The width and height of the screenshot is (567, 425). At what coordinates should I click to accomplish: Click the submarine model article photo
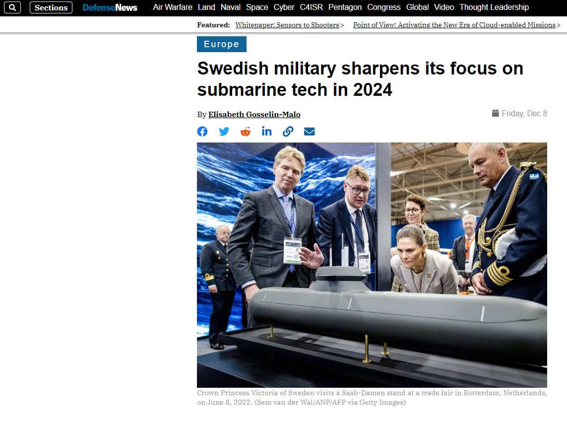click(x=372, y=265)
